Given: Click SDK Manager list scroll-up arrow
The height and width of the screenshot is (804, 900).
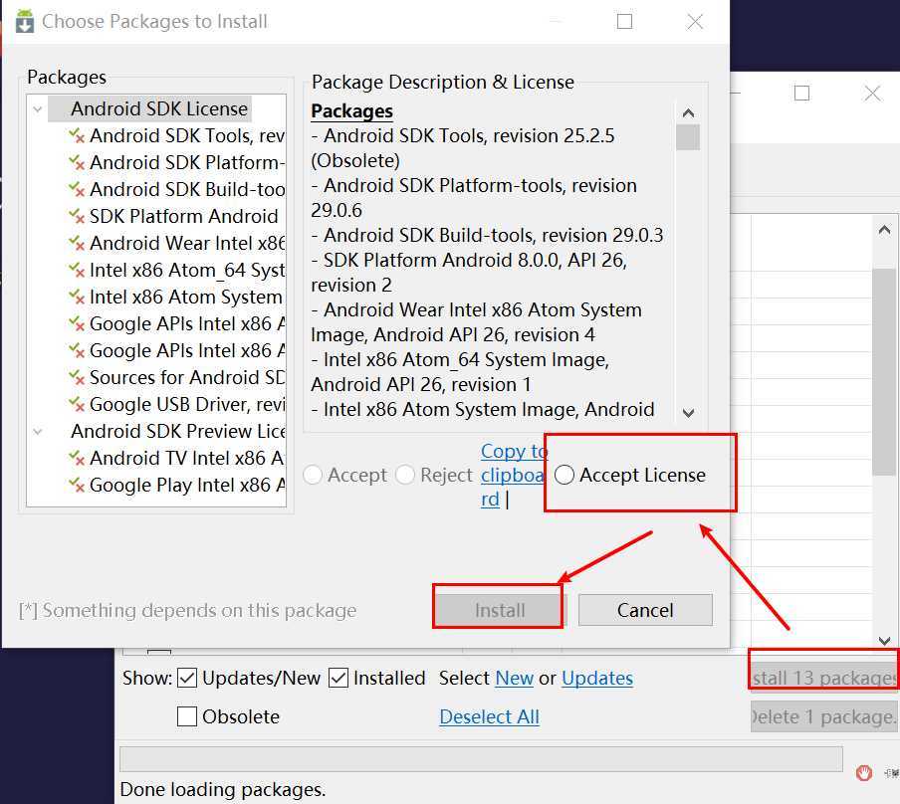Looking at the screenshot, I should pyautogui.click(x=884, y=231).
